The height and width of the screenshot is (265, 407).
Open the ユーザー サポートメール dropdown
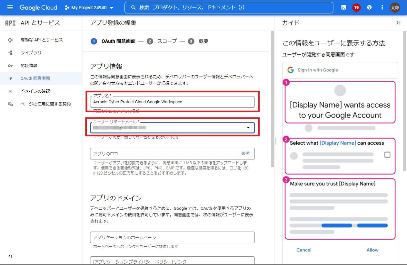pyautogui.click(x=172, y=128)
